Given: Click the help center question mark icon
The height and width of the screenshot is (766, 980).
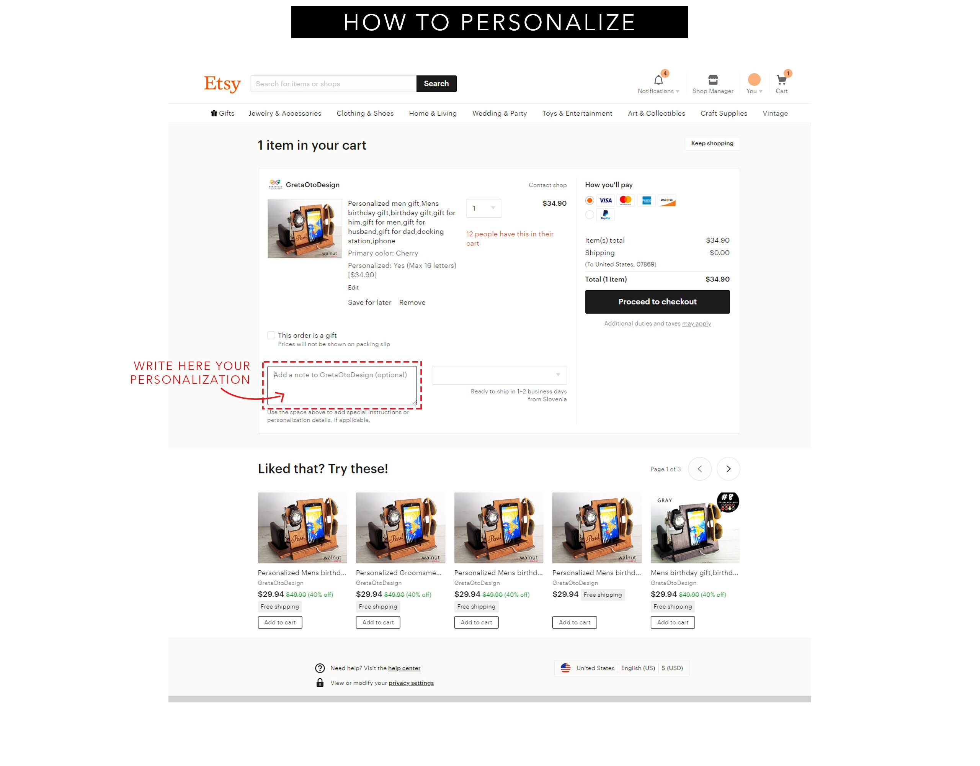Looking at the screenshot, I should 320,668.
